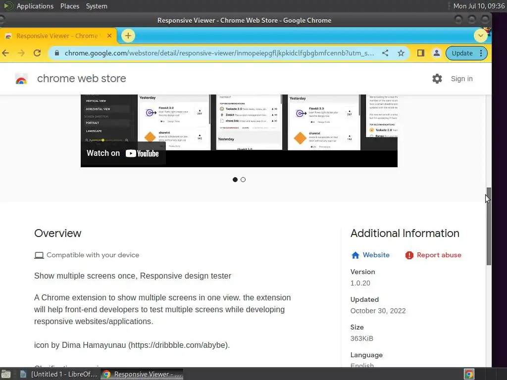
Task: Click the address bar URL field
Action: pos(219,53)
